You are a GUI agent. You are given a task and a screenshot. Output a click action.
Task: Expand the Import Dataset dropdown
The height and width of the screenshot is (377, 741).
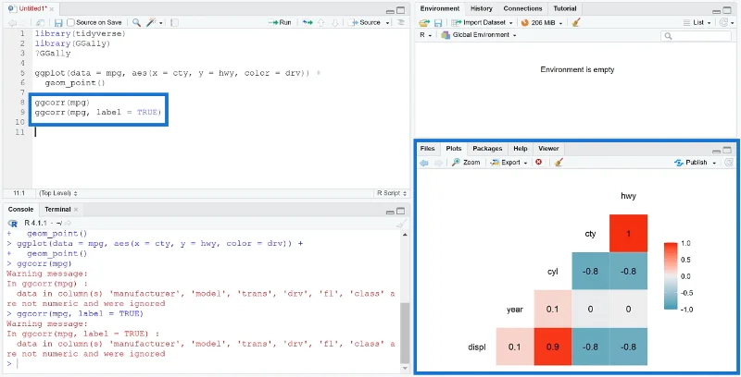click(x=511, y=22)
